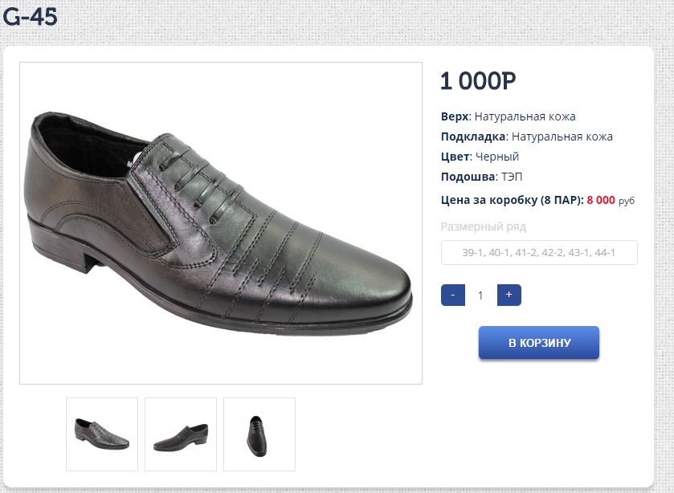Click the G-45 product title

click(31, 17)
